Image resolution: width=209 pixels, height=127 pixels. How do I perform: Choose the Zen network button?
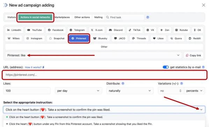[165, 30]
